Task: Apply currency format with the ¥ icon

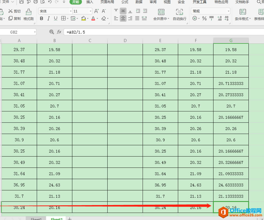Action: tap(195, 18)
